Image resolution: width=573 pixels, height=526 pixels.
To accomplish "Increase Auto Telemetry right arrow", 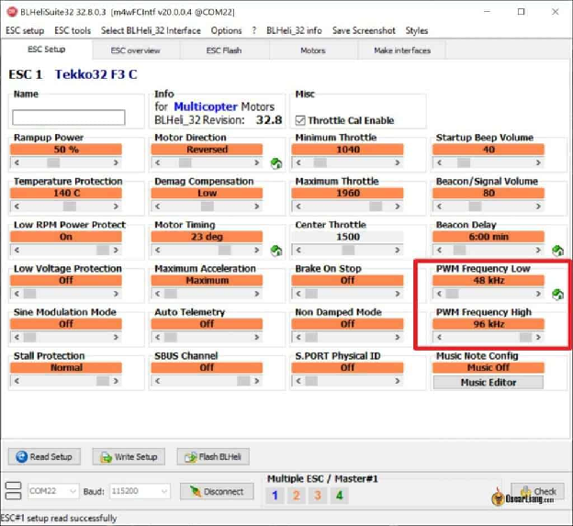I will coord(256,337).
